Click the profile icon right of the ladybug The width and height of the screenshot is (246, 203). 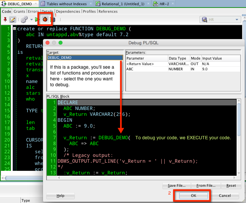pyautogui.click(x=53, y=20)
